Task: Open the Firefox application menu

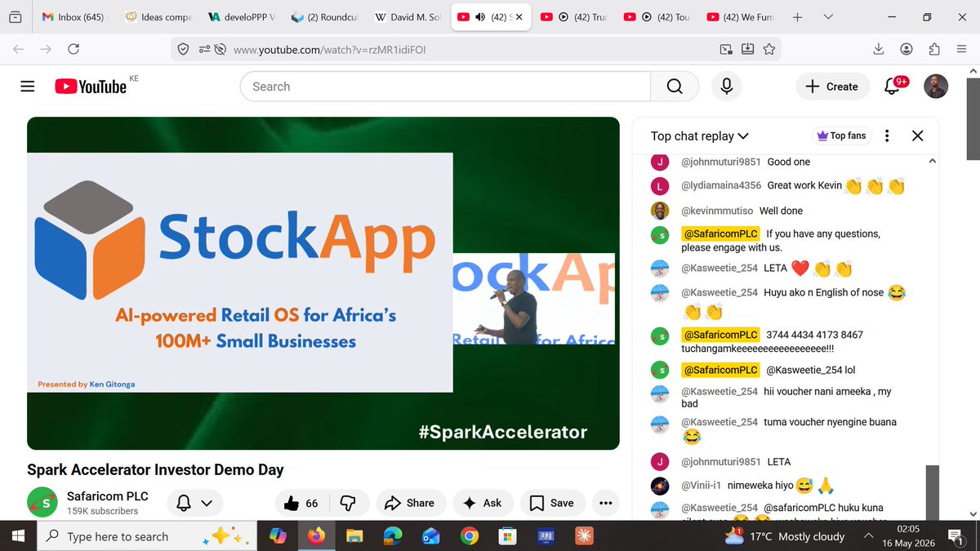Action: pyautogui.click(x=961, y=49)
